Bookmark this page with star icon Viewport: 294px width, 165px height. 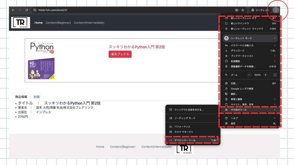(x=243, y=10)
